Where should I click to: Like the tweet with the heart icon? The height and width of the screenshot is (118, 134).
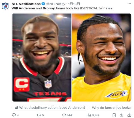click(x=64, y=115)
